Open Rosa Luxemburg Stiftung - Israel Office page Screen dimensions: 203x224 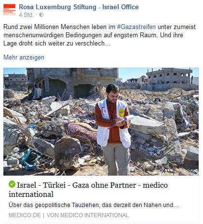tap(79, 7)
